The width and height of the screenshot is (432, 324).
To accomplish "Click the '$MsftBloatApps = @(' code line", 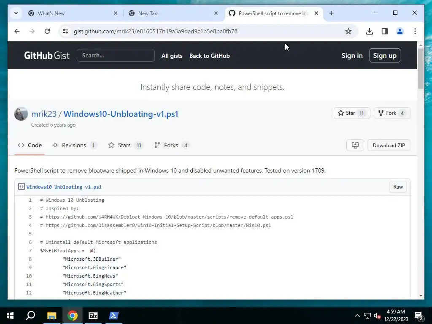I will coord(68,251).
